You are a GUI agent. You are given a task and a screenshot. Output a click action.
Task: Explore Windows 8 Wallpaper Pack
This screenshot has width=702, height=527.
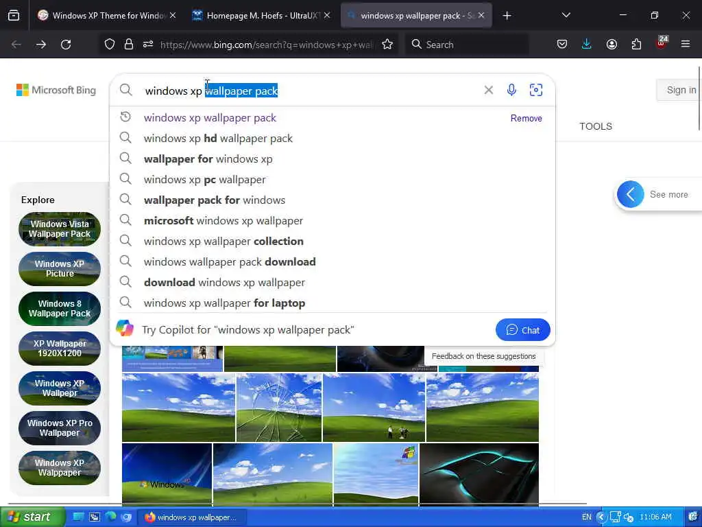(60, 309)
